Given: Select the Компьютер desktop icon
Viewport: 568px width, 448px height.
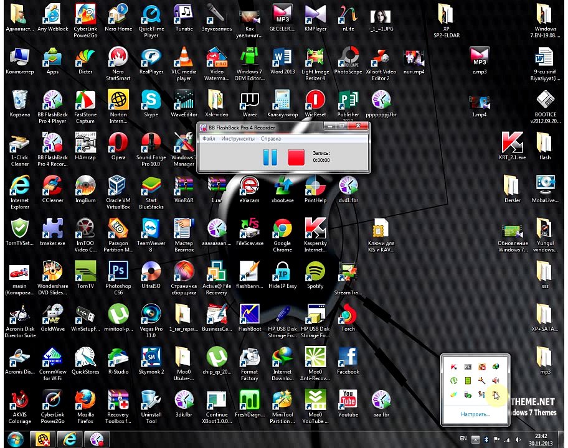Looking at the screenshot, I should [x=19, y=61].
